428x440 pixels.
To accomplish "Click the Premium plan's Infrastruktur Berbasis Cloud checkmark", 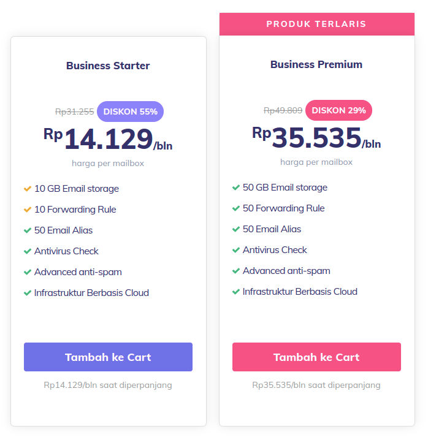I will pyautogui.click(x=235, y=292).
